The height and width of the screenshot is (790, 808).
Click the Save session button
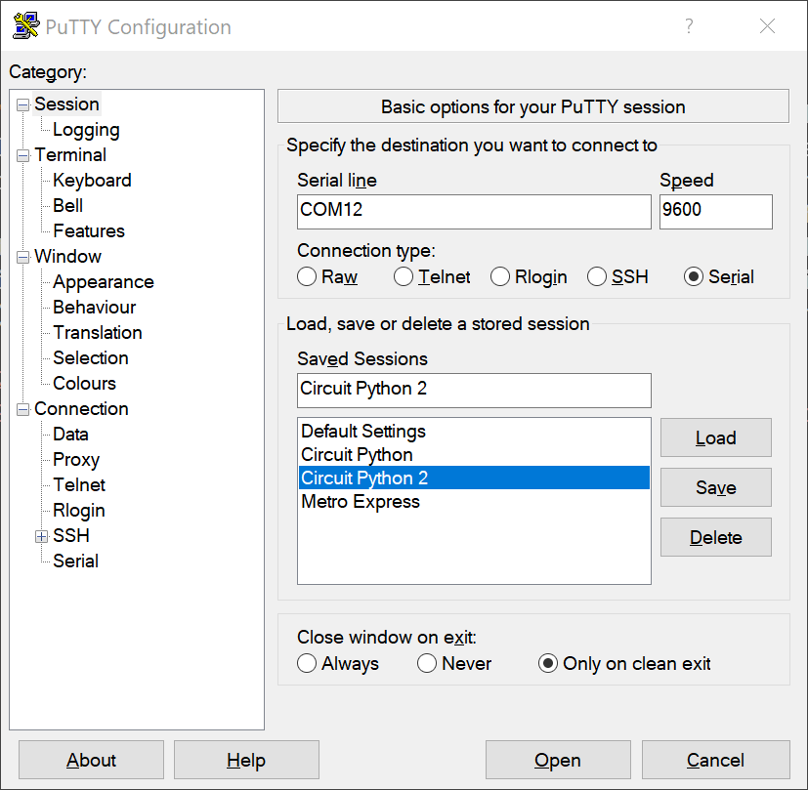[x=716, y=487]
